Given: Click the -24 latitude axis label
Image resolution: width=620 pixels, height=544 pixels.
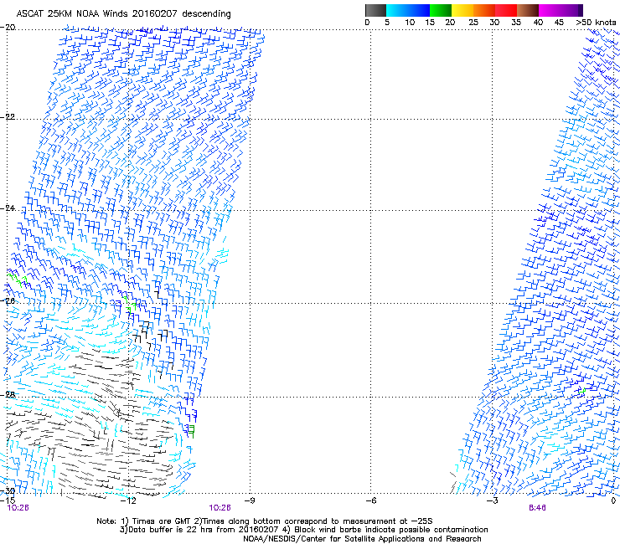Looking at the screenshot, I should 8,208.
